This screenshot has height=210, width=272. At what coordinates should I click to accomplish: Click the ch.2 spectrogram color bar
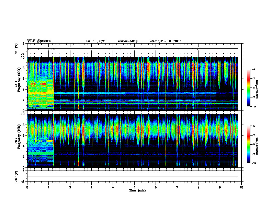248,144
